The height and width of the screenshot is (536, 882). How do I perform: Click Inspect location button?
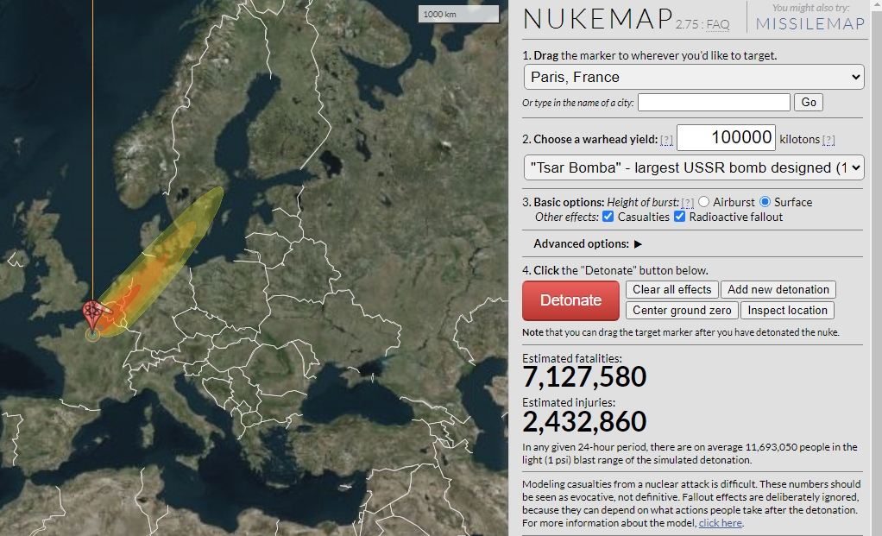tap(787, 311)
